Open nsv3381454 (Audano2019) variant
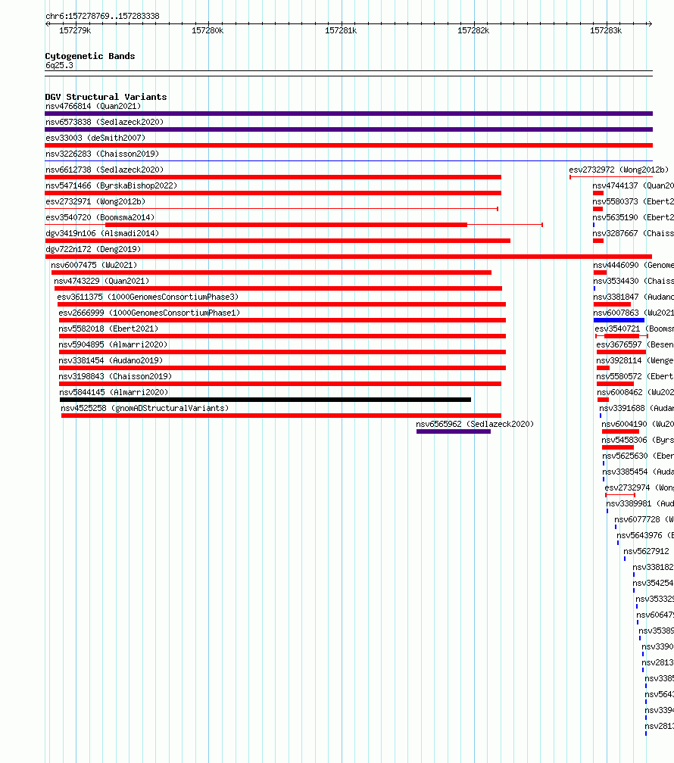The height and width of the screenshot is (763, 674). coord(111,360)
